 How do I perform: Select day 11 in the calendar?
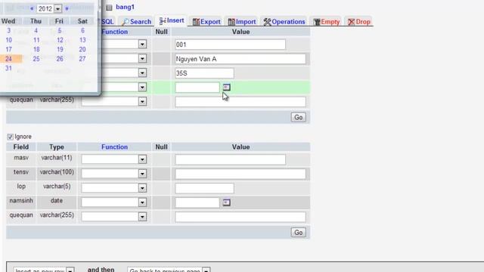click(x=36, y=40)
